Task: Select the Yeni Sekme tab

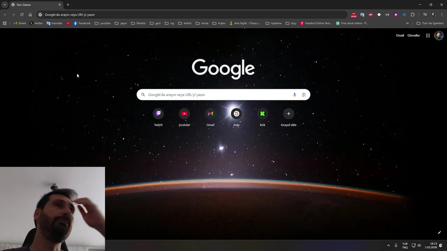Action: [36, 5]
